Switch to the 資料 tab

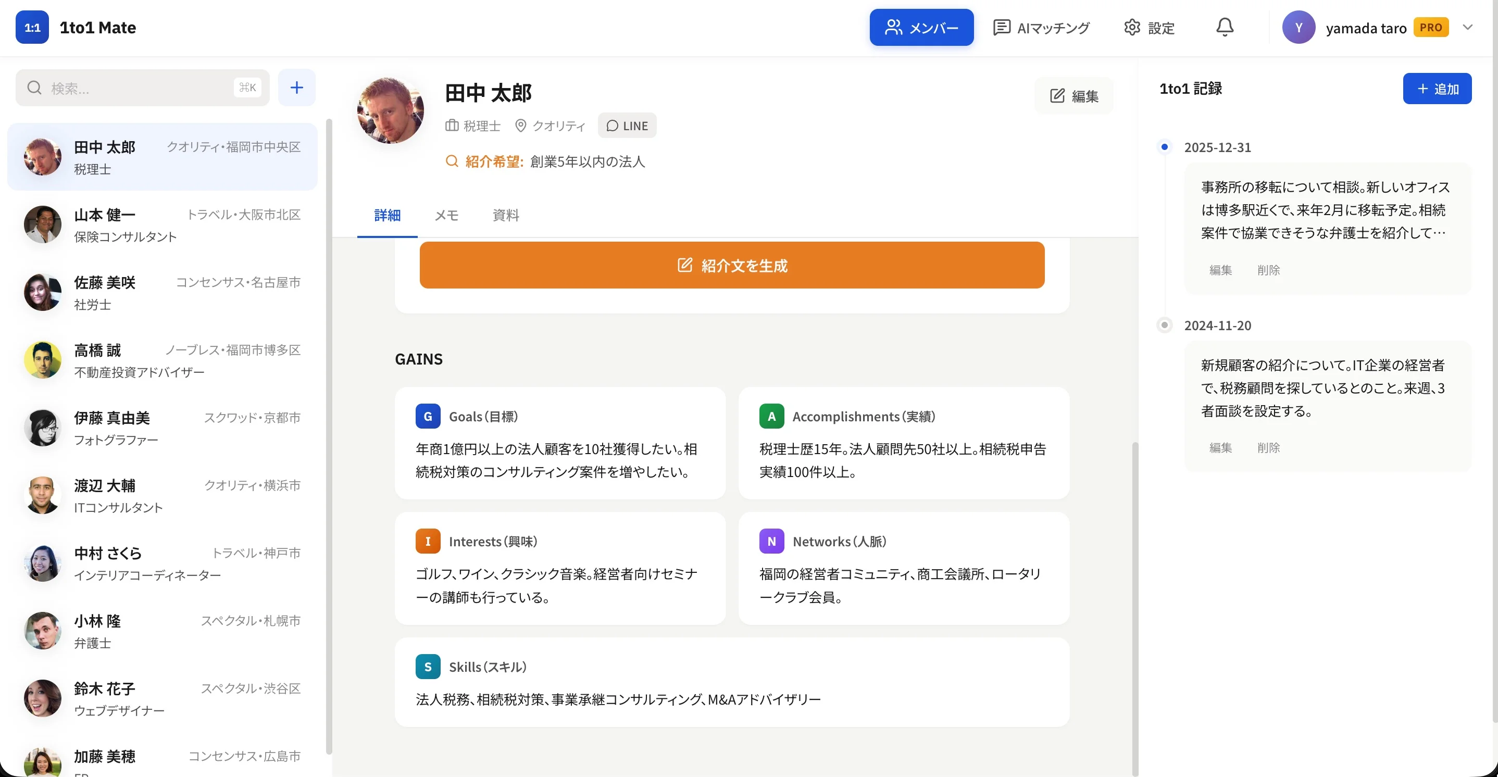coord(505,215)
